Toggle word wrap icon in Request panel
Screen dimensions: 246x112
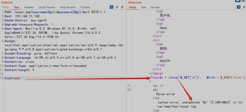(x=112, y=7)
